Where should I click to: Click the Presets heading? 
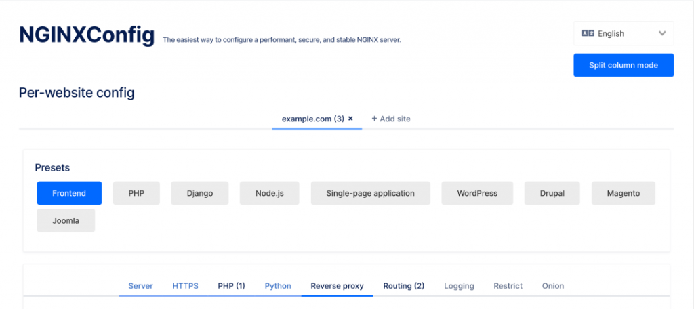(52, 168)
